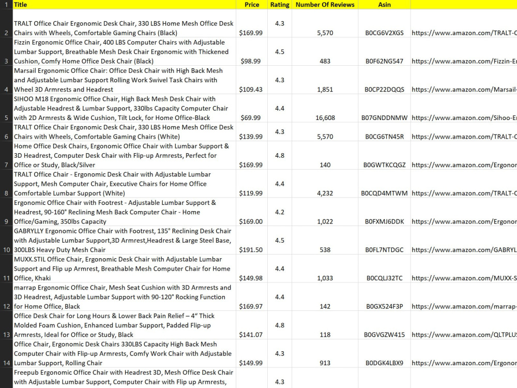Click review count cell 1,851
517x388 pixels.
325,80
